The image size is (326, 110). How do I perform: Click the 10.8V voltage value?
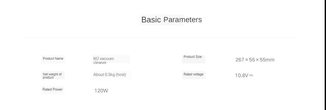pyautogui.click(x=241, y=76)
